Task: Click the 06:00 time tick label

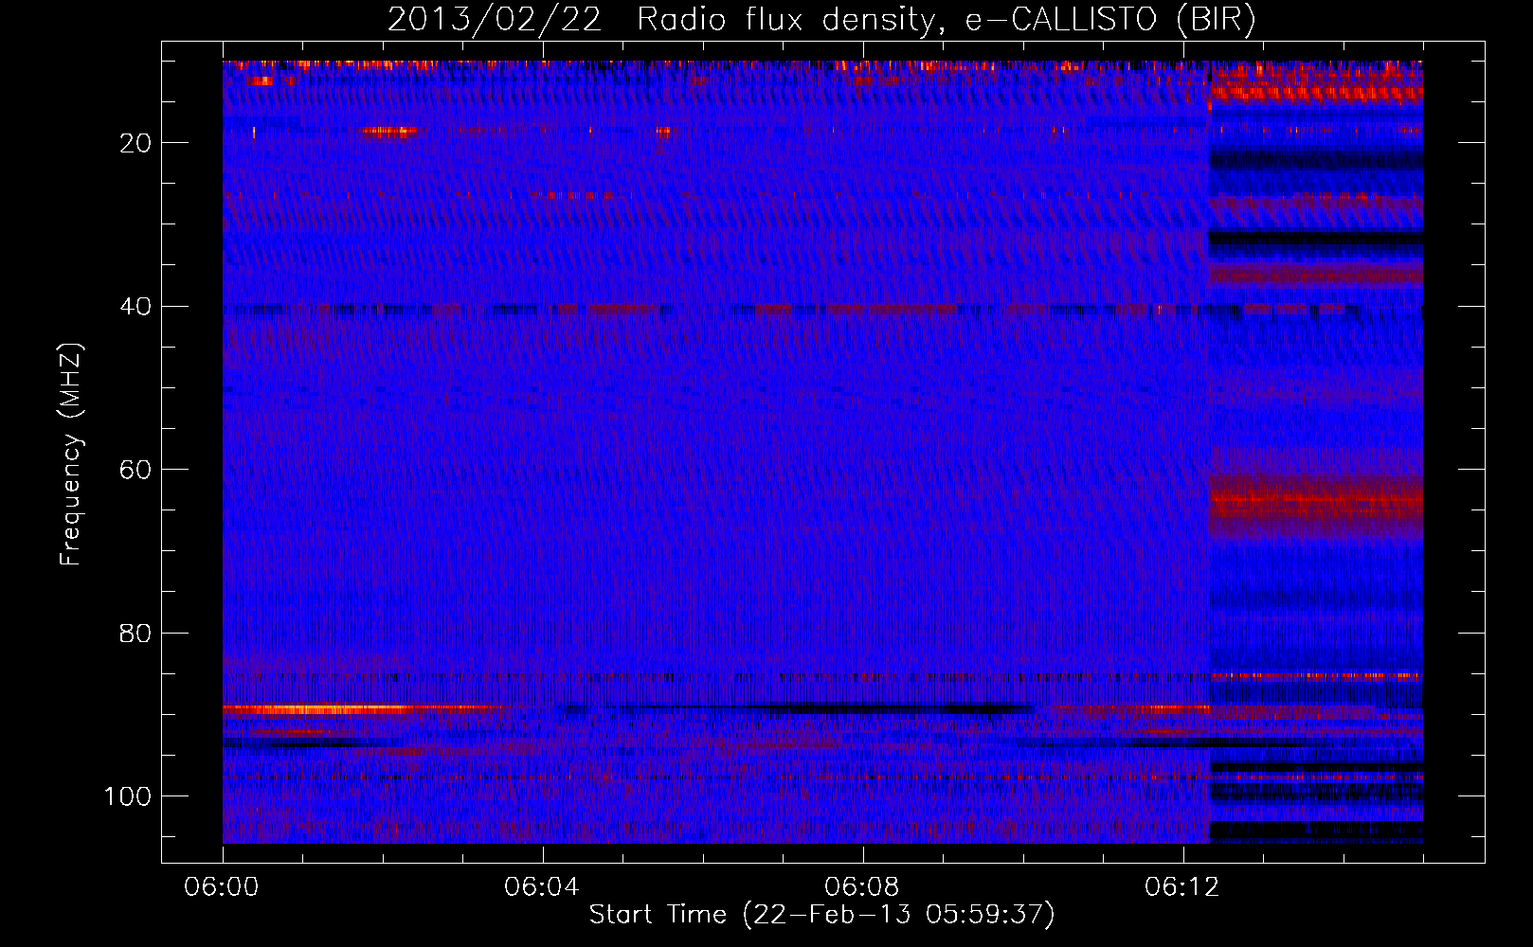Action: pos(223,887)
